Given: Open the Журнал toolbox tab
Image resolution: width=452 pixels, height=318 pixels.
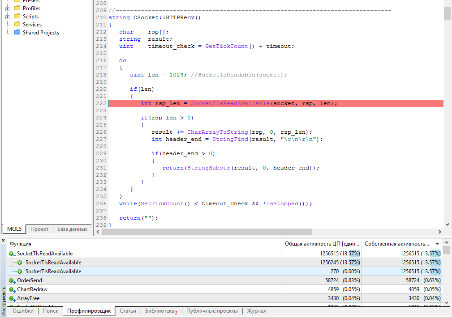Looking at the screenshot, I should coord(256,311).
